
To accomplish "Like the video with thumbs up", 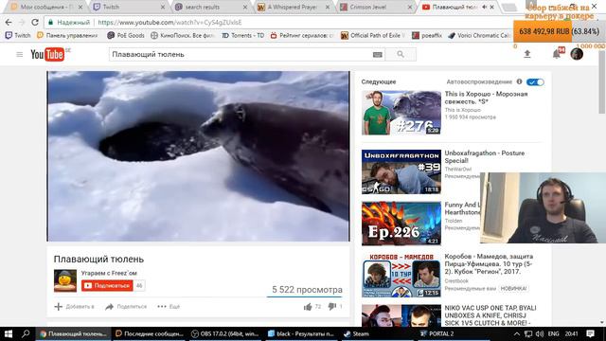I will [x=308, y=307].
